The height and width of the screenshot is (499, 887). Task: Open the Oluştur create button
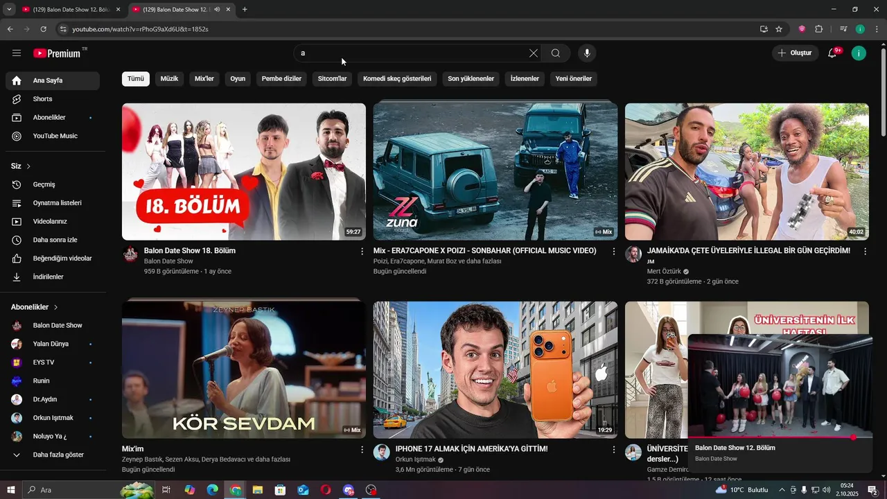tap(795, 53)
